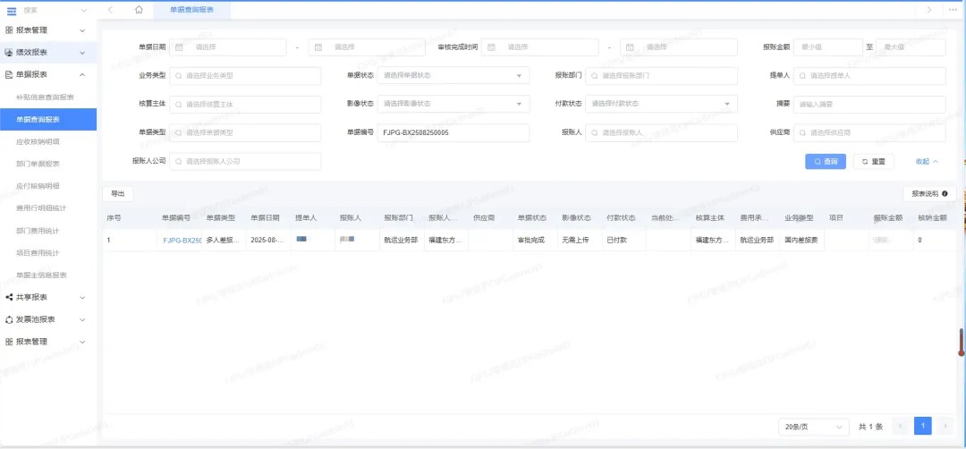
Task: Open the 20条/页 page size selector
Action: tap(812, 427)
